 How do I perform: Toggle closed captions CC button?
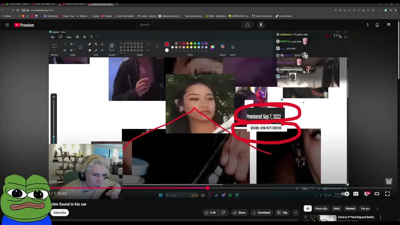[x=356, y=194]
